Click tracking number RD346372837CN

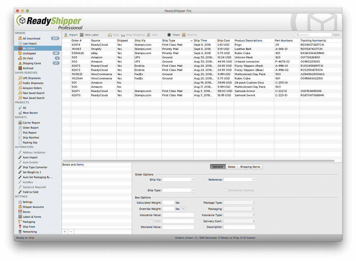pos(312,45)
